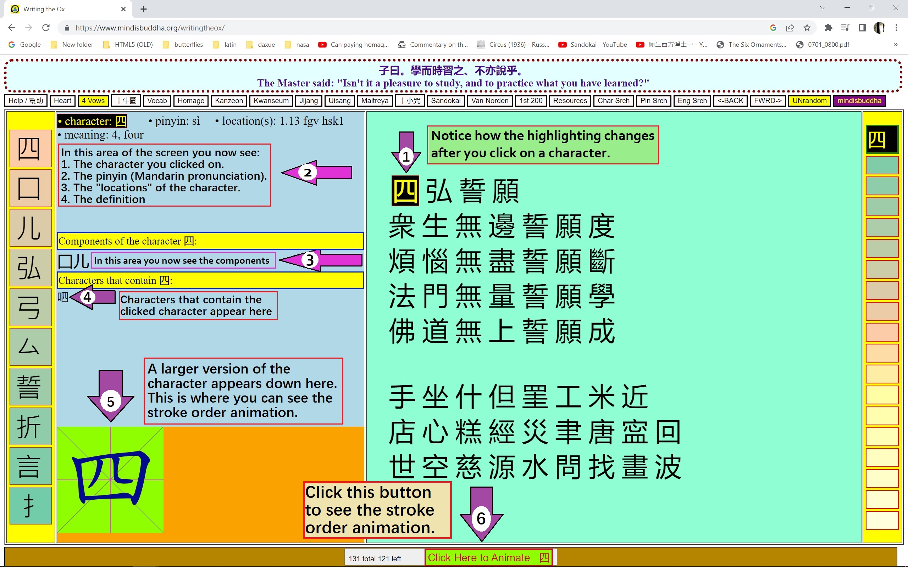Image resolution: width=908 pixels, height=567 pixels.
Task: Click the address bar URL
Action: [150, 28]
